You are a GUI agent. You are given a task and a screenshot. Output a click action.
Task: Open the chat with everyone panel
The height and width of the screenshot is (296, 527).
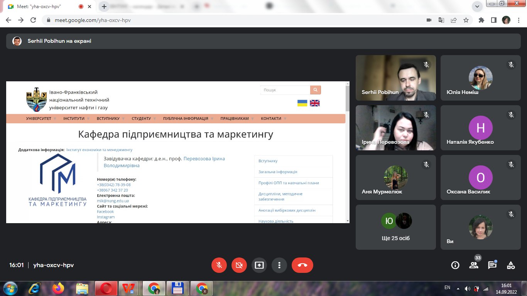click(x=492, y=265)
